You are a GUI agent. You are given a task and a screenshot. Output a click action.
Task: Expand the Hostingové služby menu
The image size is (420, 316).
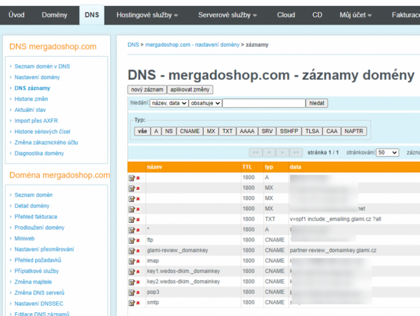point(147,15)
